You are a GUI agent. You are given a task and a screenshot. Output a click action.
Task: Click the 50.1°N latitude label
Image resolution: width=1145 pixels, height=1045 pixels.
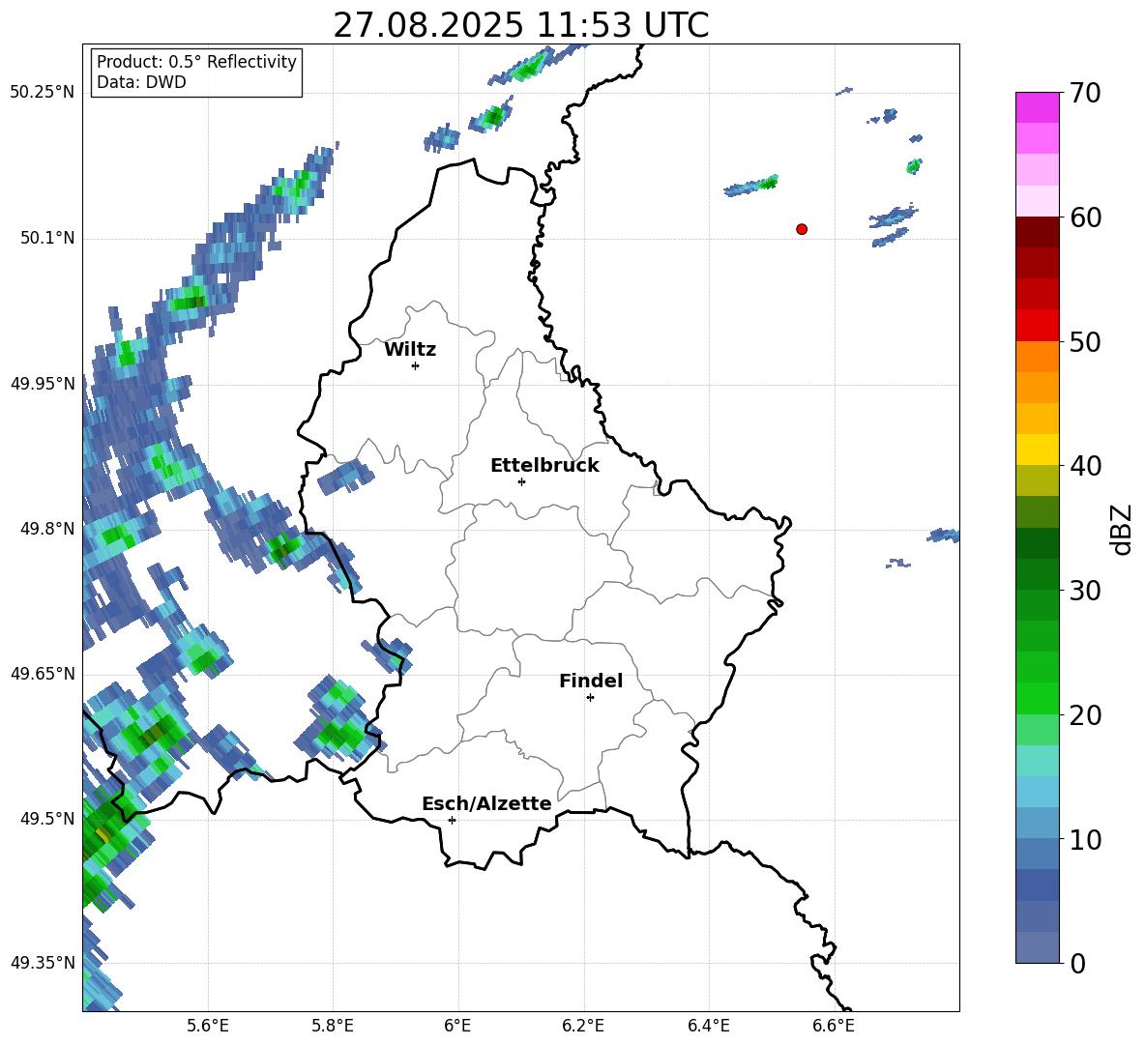click(46, 238)
